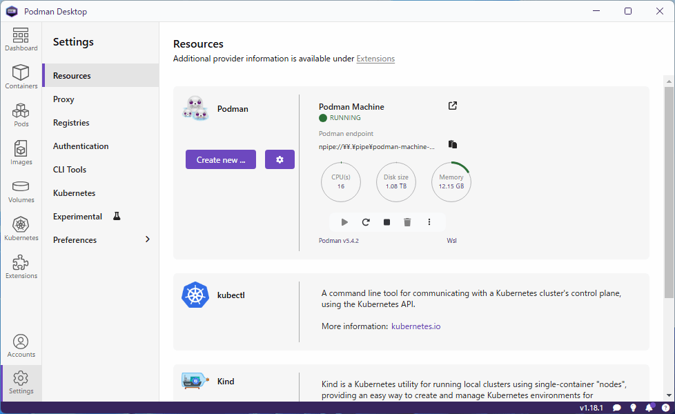Open the Dashboard view
This screenshot has height=414, width=675.
(21, 39)
